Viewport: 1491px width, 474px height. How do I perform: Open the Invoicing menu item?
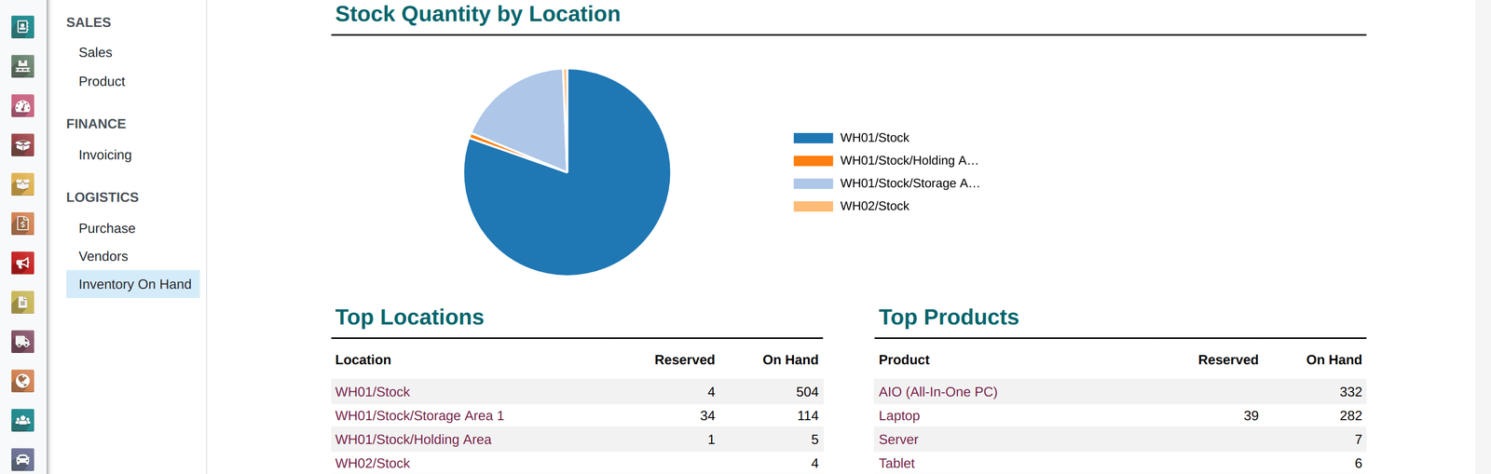tap(105, 156)
